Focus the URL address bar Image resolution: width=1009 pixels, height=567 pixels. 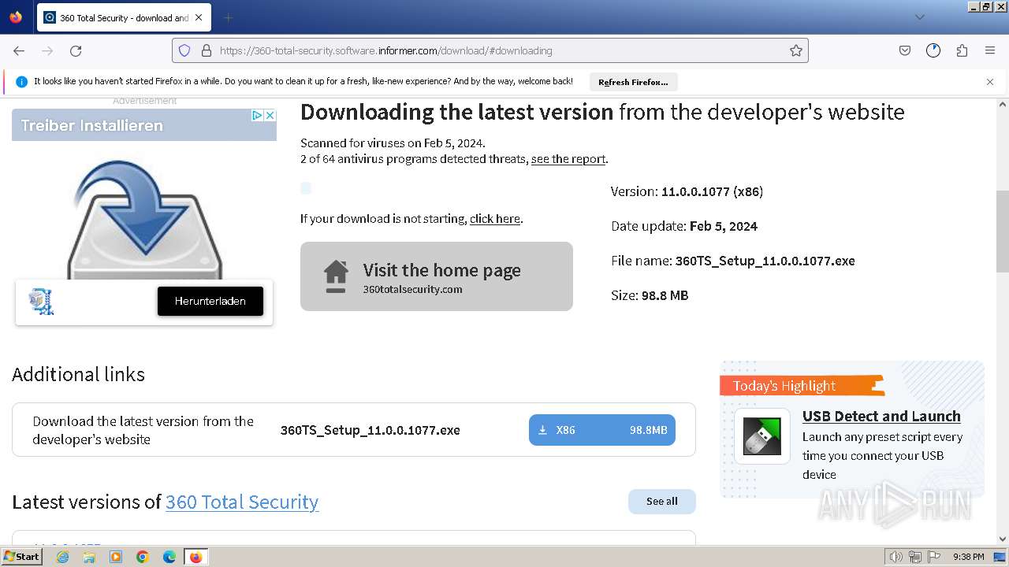pyautogui.click(x=490, y=50)
